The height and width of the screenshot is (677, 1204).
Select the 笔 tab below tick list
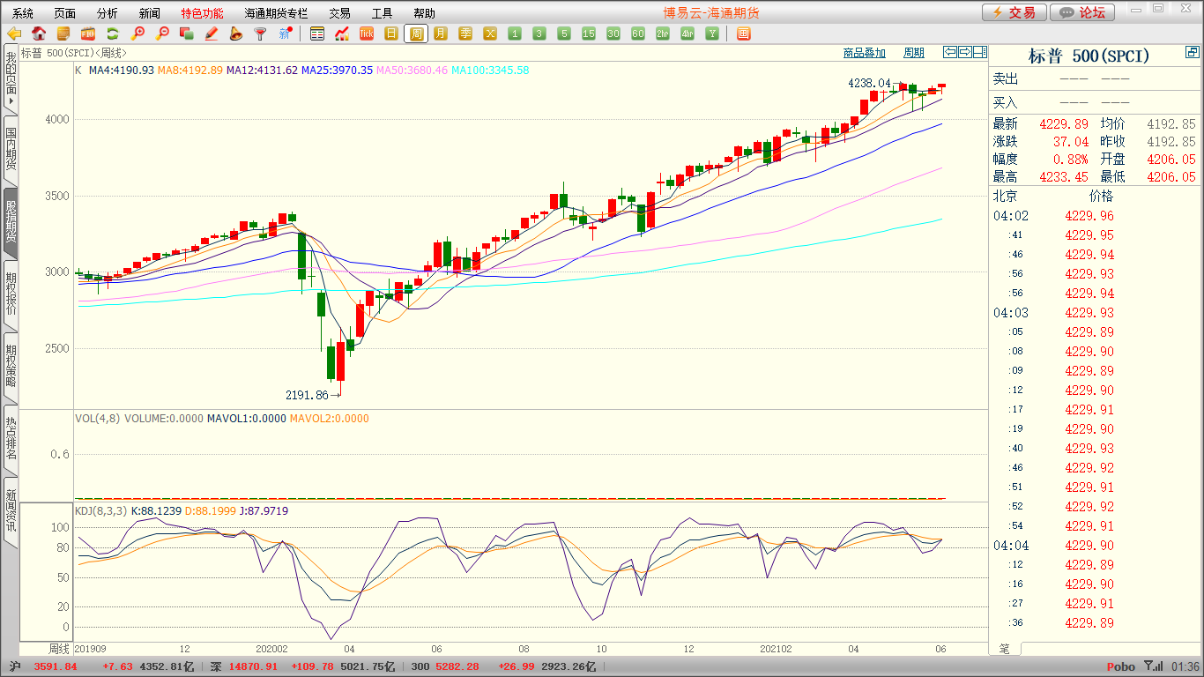pos(1005,648)
